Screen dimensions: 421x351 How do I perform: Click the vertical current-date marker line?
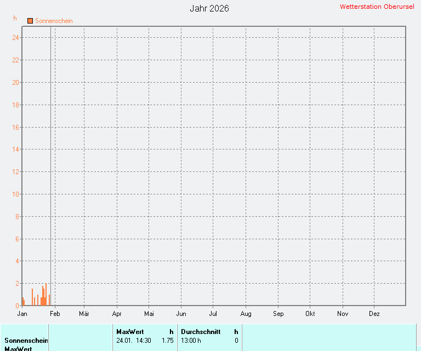coord(51,164)
